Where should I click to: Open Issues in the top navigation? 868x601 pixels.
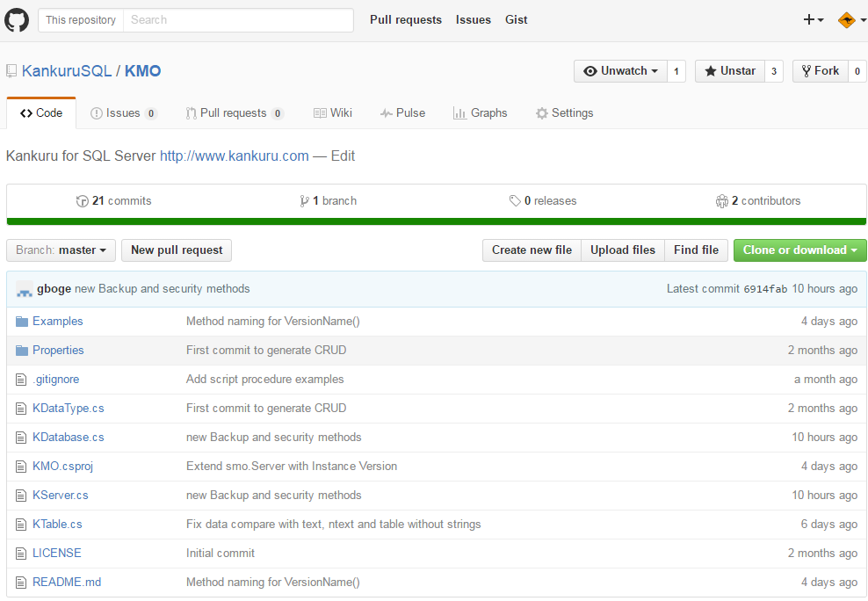click(474, 20)
